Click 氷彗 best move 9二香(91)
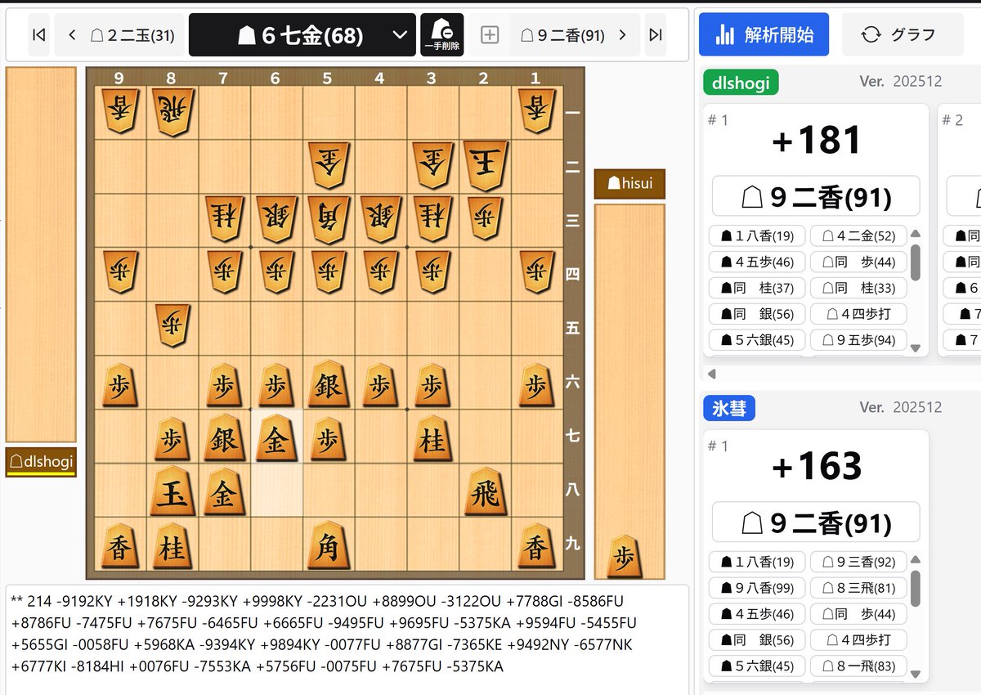Image resolution: width=981 pixels, height=695 pixels. 816,522
